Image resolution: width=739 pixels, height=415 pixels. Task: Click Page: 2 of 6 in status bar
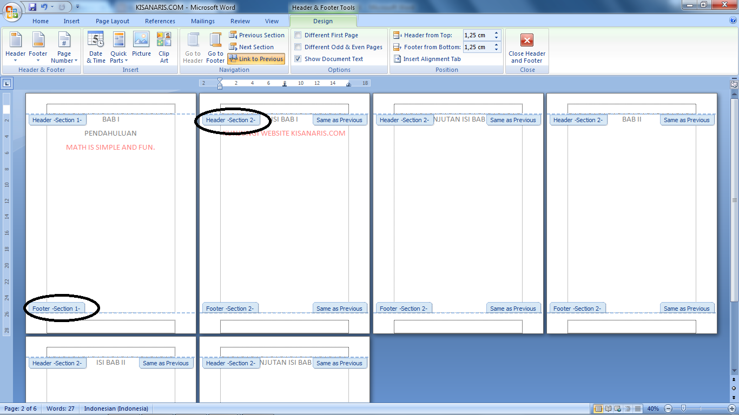coord(22,409)
